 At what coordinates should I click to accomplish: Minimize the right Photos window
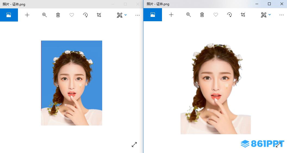(x=257, y=4)
